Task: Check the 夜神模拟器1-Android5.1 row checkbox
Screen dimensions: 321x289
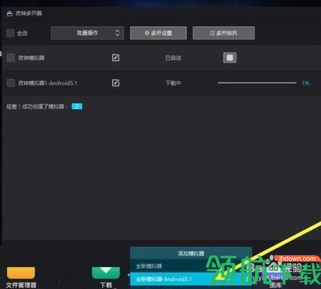Action: point(11,83)
